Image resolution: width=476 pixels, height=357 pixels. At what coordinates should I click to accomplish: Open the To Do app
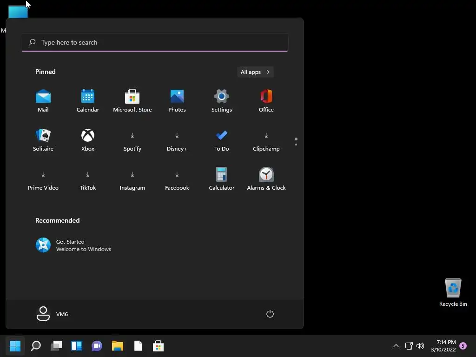point(222,140)
